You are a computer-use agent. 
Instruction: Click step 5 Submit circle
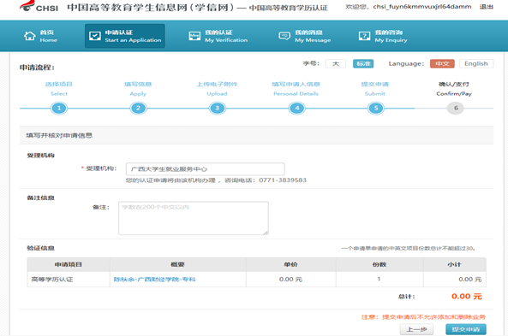376,108
